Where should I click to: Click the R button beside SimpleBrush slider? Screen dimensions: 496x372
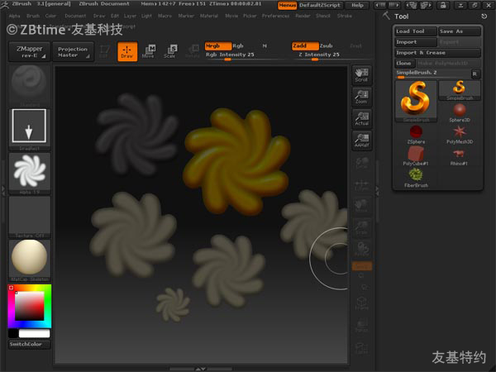click(475, 74)
